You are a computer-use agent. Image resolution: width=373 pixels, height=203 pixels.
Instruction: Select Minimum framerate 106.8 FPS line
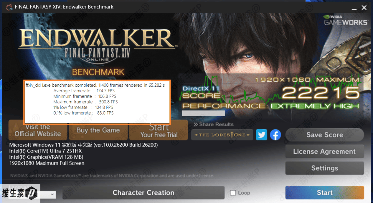coord(85,96)
